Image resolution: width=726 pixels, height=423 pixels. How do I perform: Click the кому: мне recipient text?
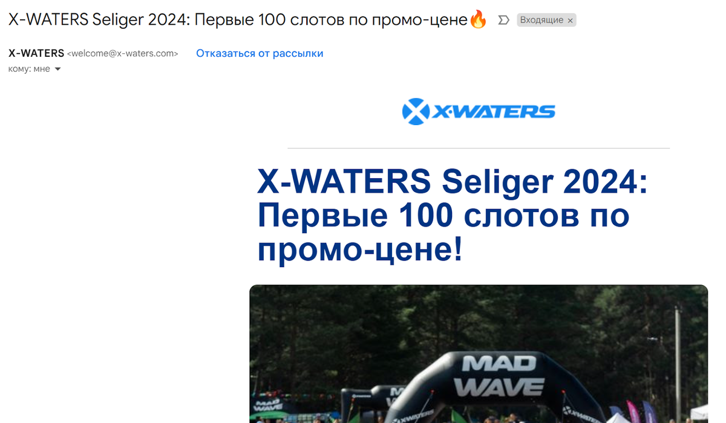coord(29,69)
